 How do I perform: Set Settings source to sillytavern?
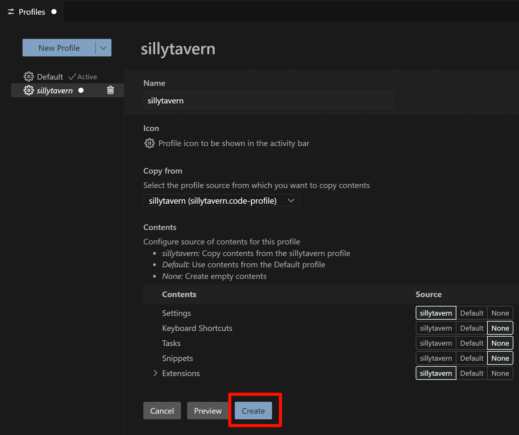click(x=436, y=313)
